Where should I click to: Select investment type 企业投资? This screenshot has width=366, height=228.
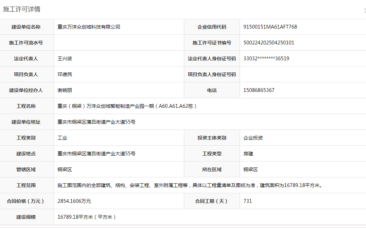[x=253, y=138]
